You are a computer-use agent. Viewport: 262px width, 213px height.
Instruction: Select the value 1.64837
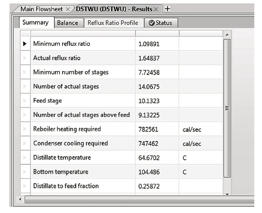149,58
